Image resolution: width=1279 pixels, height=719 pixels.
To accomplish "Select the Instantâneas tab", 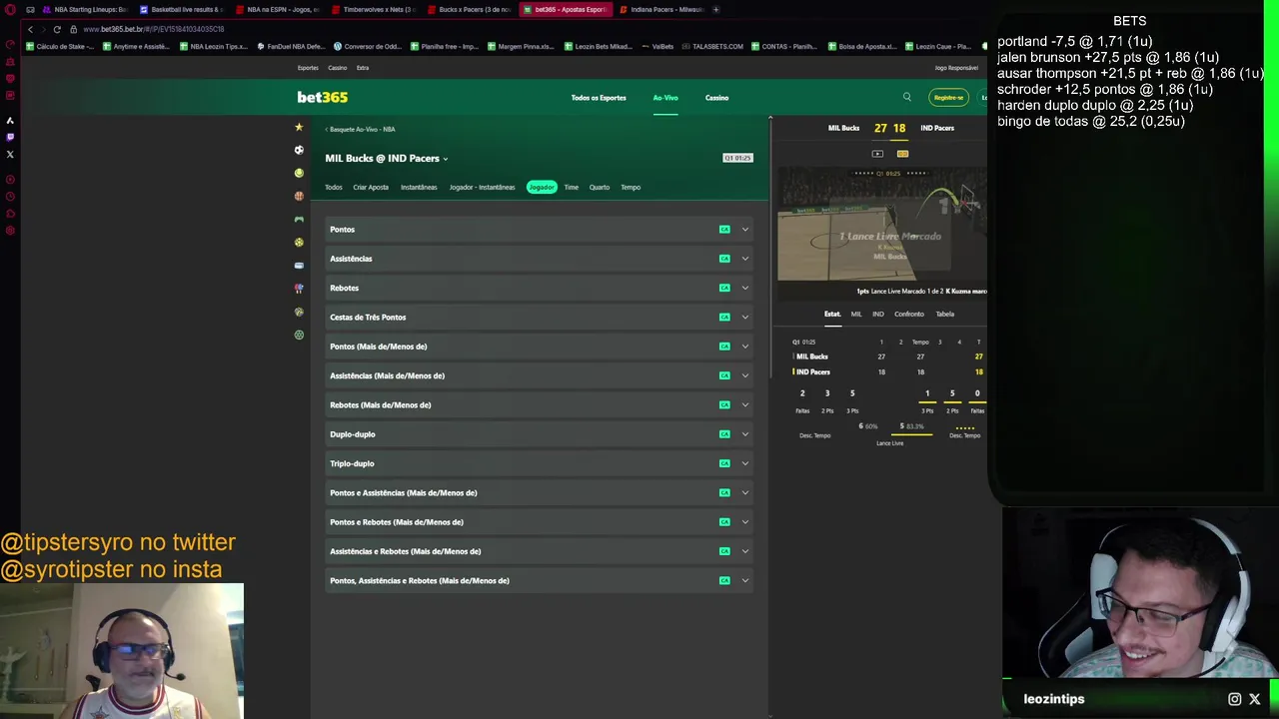I will 419,187.
